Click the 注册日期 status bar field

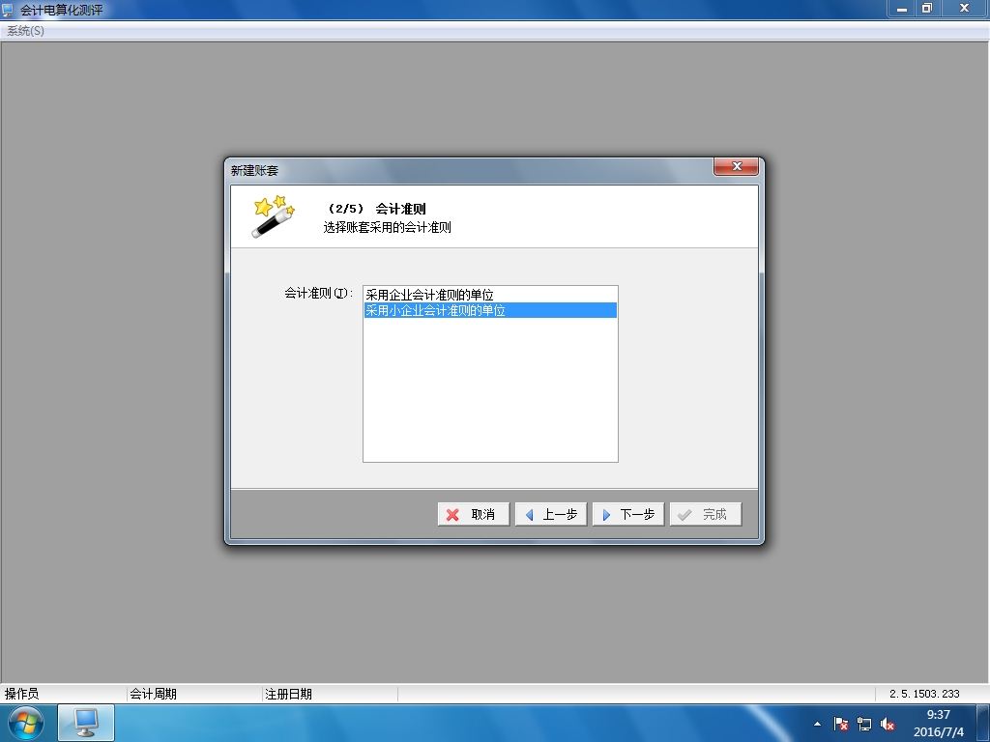[331, 694]
